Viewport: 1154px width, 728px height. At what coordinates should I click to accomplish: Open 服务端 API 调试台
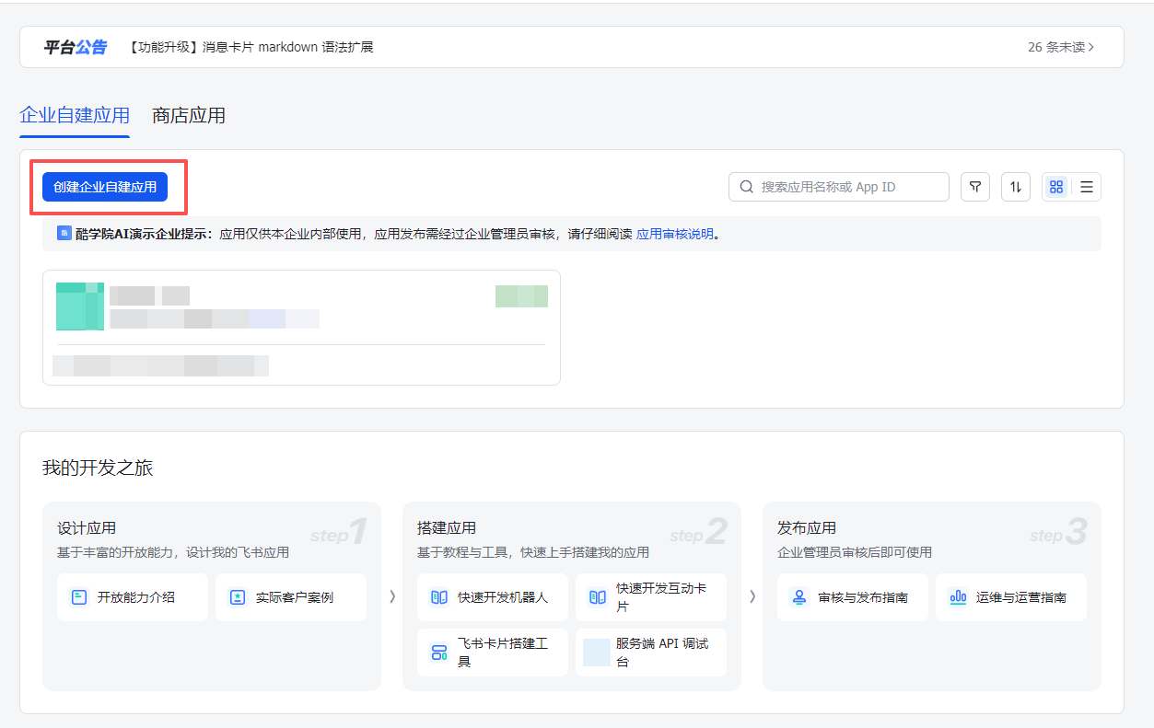(650, 653)
